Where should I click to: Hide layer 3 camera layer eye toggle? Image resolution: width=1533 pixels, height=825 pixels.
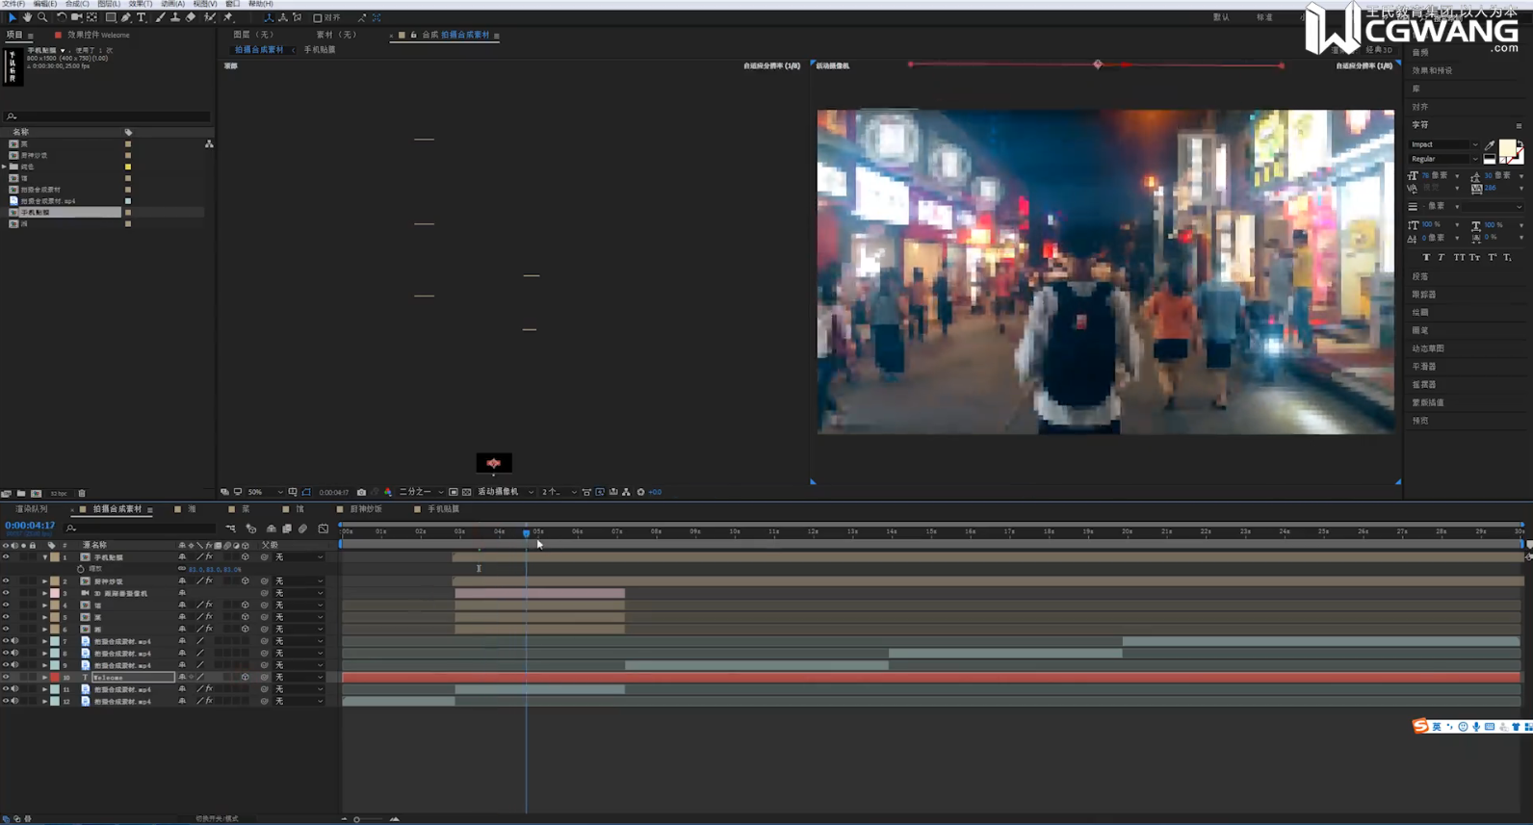click(6, 593)
